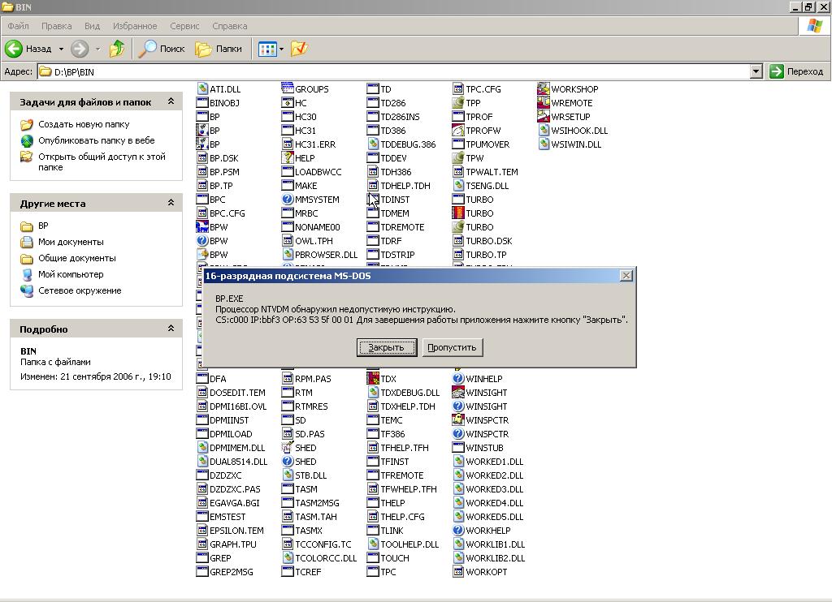Select the TPROFW file icon
Image resolution: width=832 pixels, height=602 pixels.
(x=458, y=131)
